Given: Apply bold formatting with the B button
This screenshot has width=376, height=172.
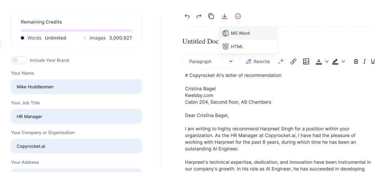Looking at the screenshot, I should click(356, 61).
